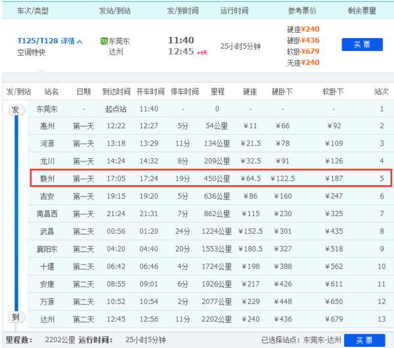Click the bottom 买票 button
Screen dimensions: 394x348
[362, 340]
